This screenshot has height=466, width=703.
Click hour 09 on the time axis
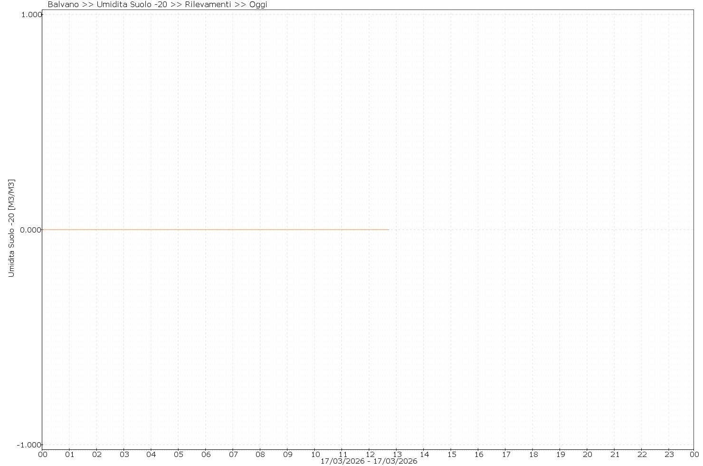click(x=287, y=454)
